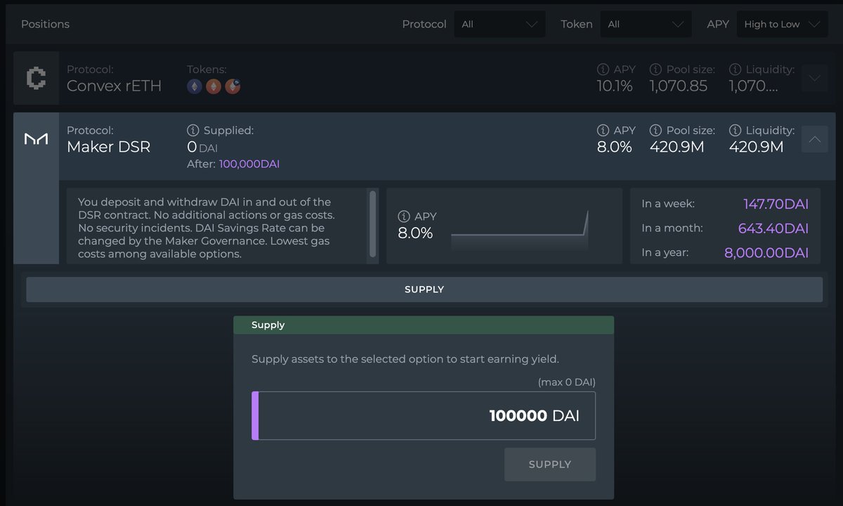Image resolution: width=843 pixels, height=506 pixels.
Task: Click the DAI amount input field
Action: click(x=424, y=415)
